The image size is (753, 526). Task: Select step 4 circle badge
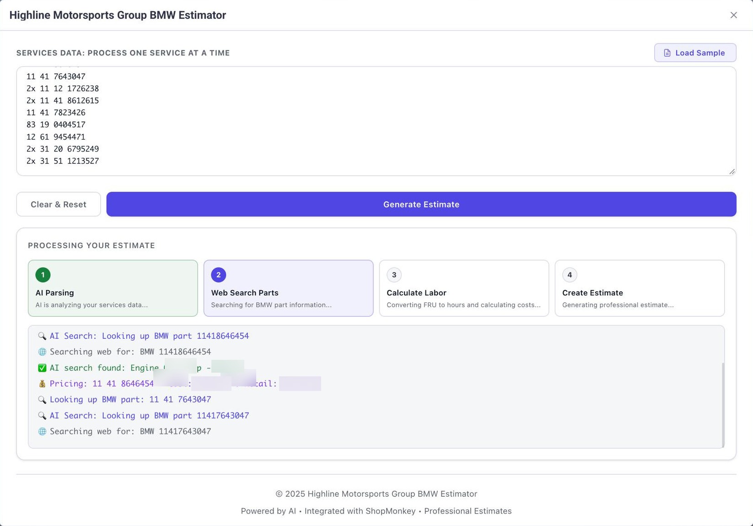[570, 275]
